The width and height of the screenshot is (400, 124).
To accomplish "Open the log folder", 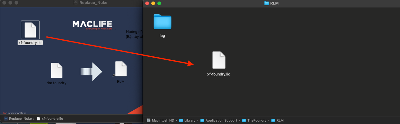I will pos(162,22).
